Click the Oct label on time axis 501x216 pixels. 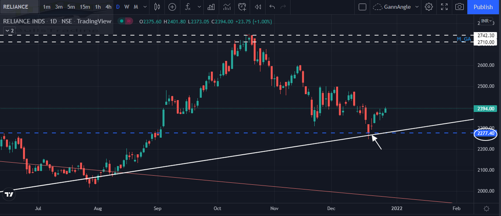[x=217, y=208]
